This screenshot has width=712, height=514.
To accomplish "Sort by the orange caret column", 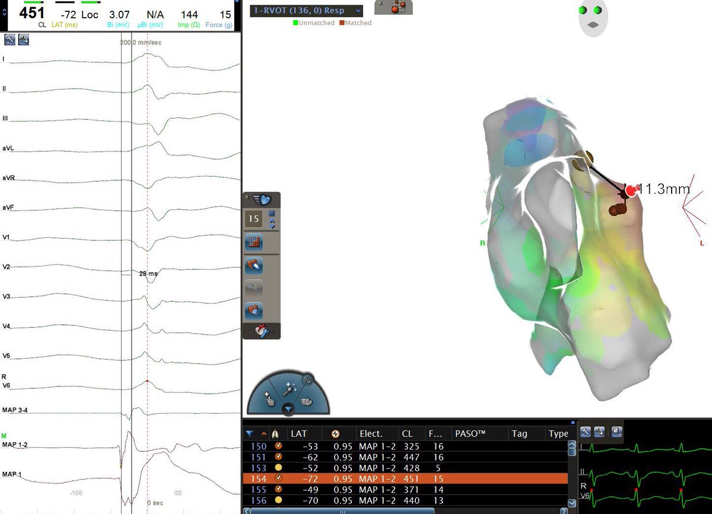I will (263, 433).
